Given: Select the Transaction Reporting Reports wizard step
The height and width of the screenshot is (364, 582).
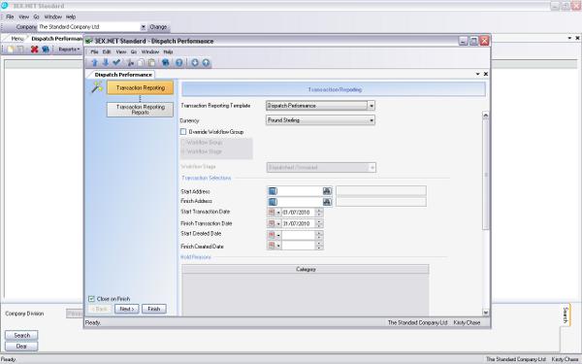Looking at the screenshot, I should [141, 110].
